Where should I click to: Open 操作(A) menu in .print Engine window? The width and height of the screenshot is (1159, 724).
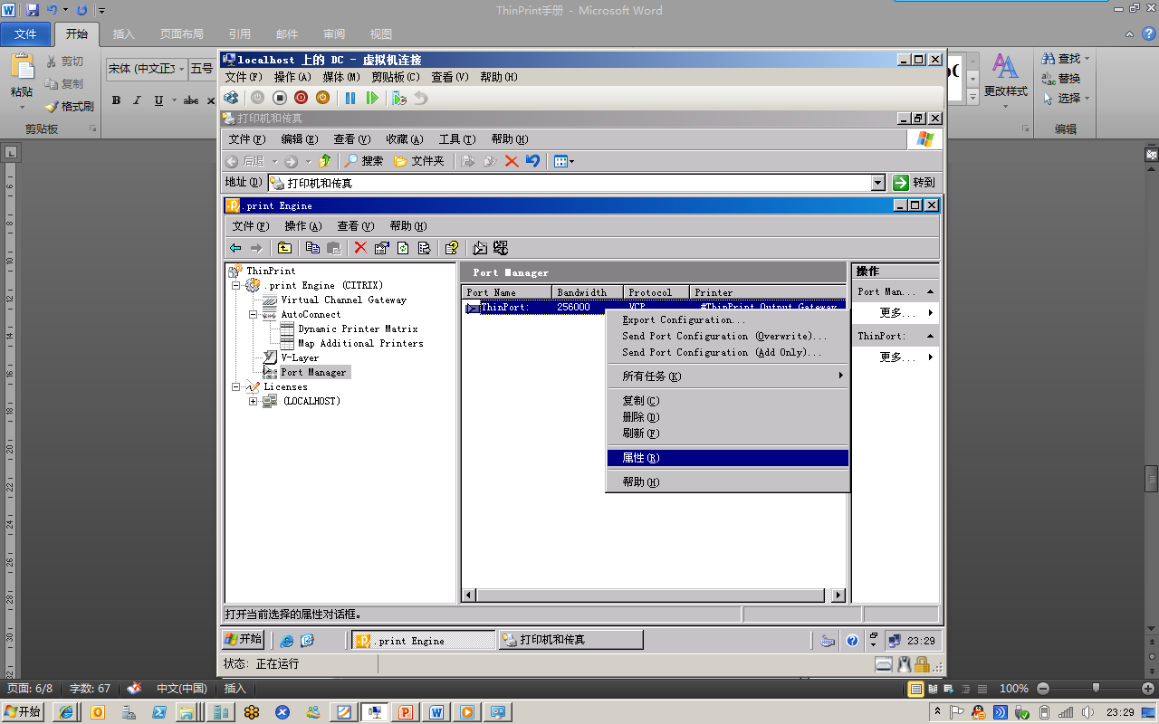tap(303, 226)
